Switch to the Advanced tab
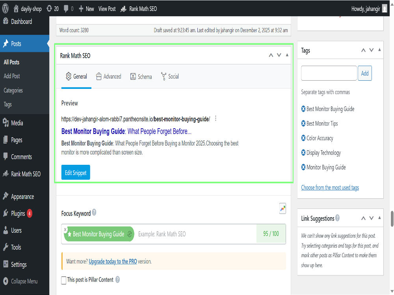 point(109,76)
